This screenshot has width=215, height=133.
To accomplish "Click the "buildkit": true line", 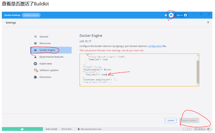I will click(96, 75).
